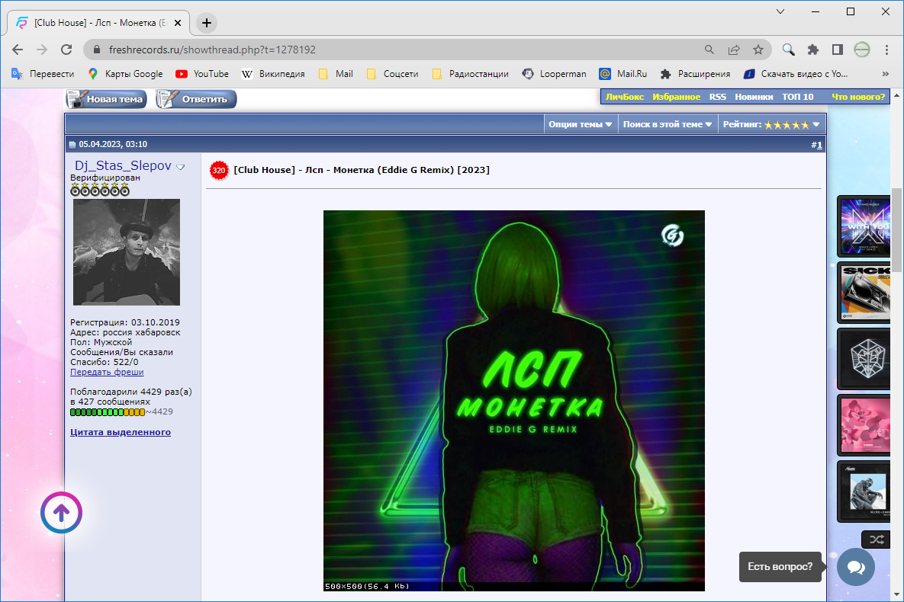Open the Поиск в этой теме dropdown
The image size is (904, 602).
(668, 124)
